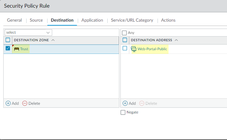
Task: Uncheck the Trust zone checkbox
Action: [8, 48]
